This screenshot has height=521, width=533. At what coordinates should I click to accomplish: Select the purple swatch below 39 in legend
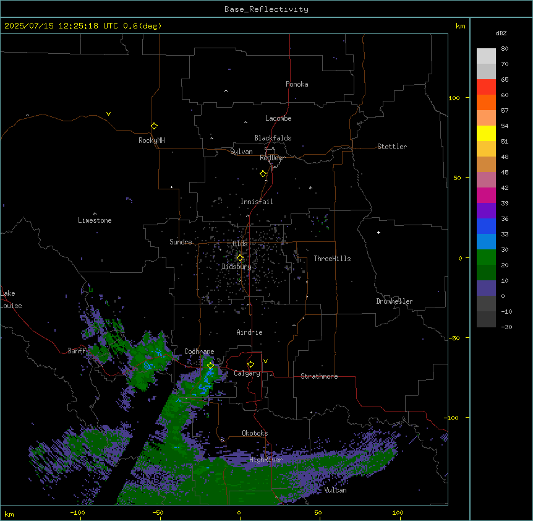click(486, 211)
